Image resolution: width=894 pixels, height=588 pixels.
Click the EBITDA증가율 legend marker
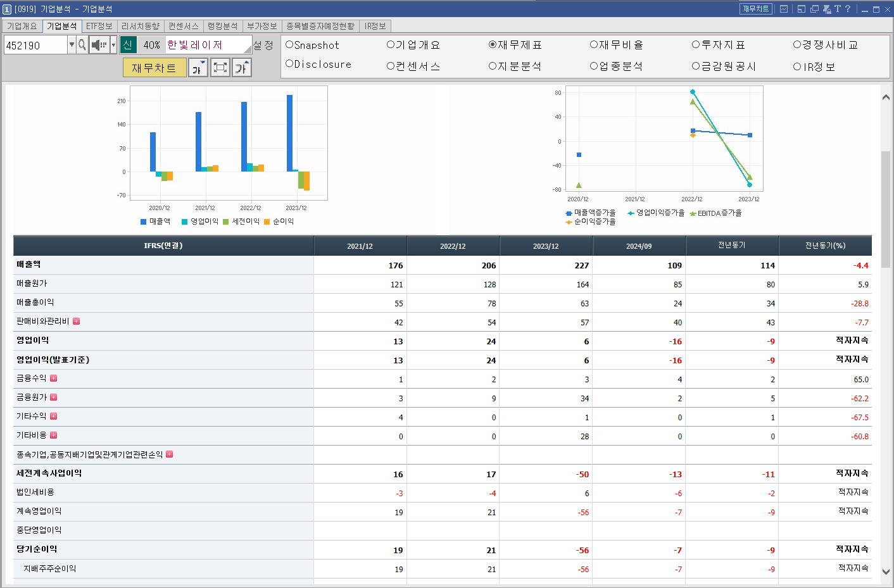click(693, 213)
